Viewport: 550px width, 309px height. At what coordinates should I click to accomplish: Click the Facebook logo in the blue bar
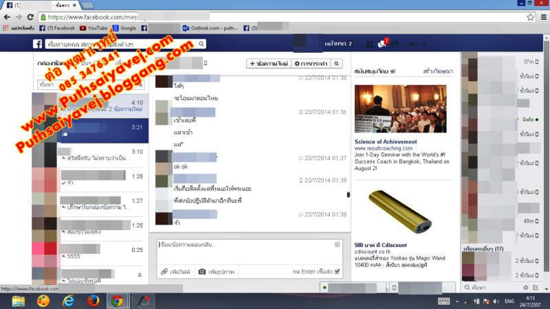[x=38, y=44]
